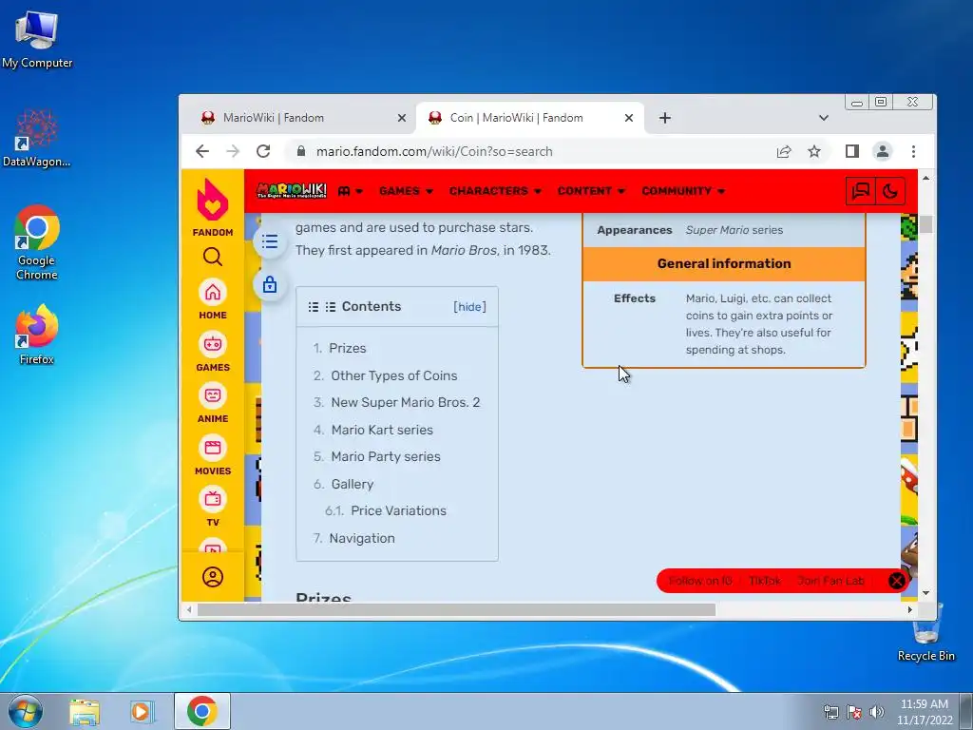Open Join Fan Lab link
973x730 pixels.
(830, 581)
